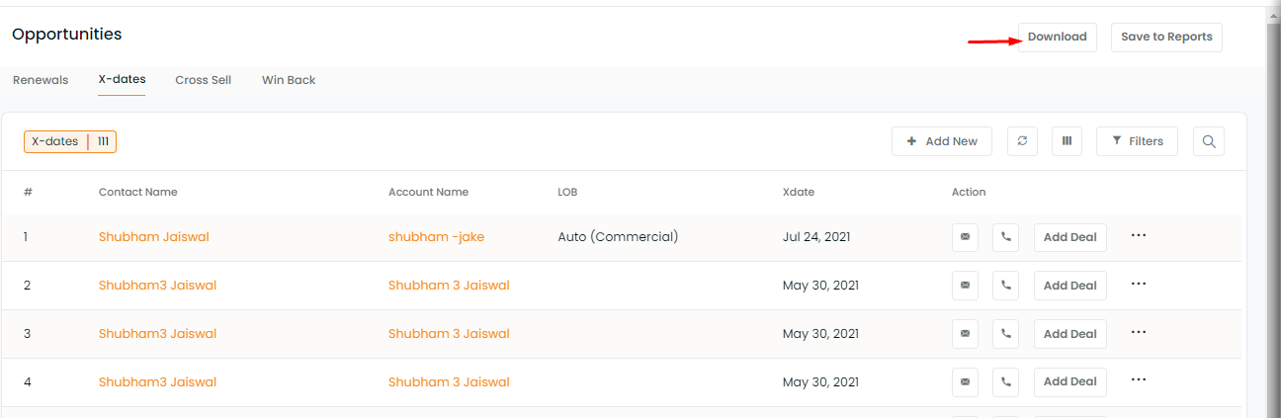Click the email icon in row 4
The height and width of the screenshot is (418, 1281).
(965, 381)
